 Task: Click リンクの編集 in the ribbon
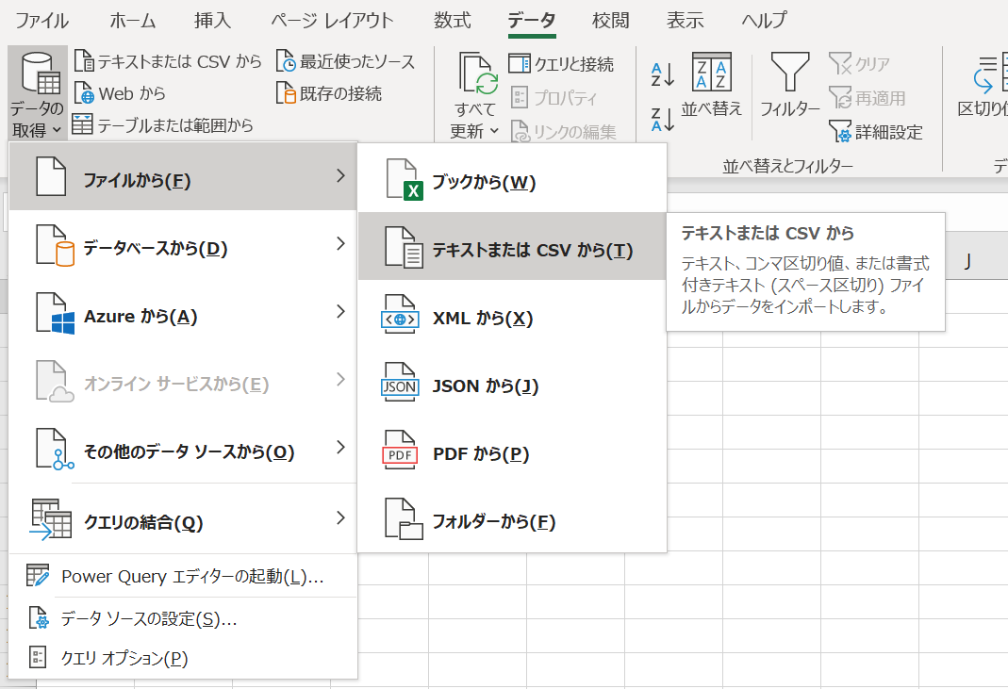tap(563, 131)
